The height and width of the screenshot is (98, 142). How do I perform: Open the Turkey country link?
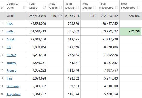click(x=11, y=63)
